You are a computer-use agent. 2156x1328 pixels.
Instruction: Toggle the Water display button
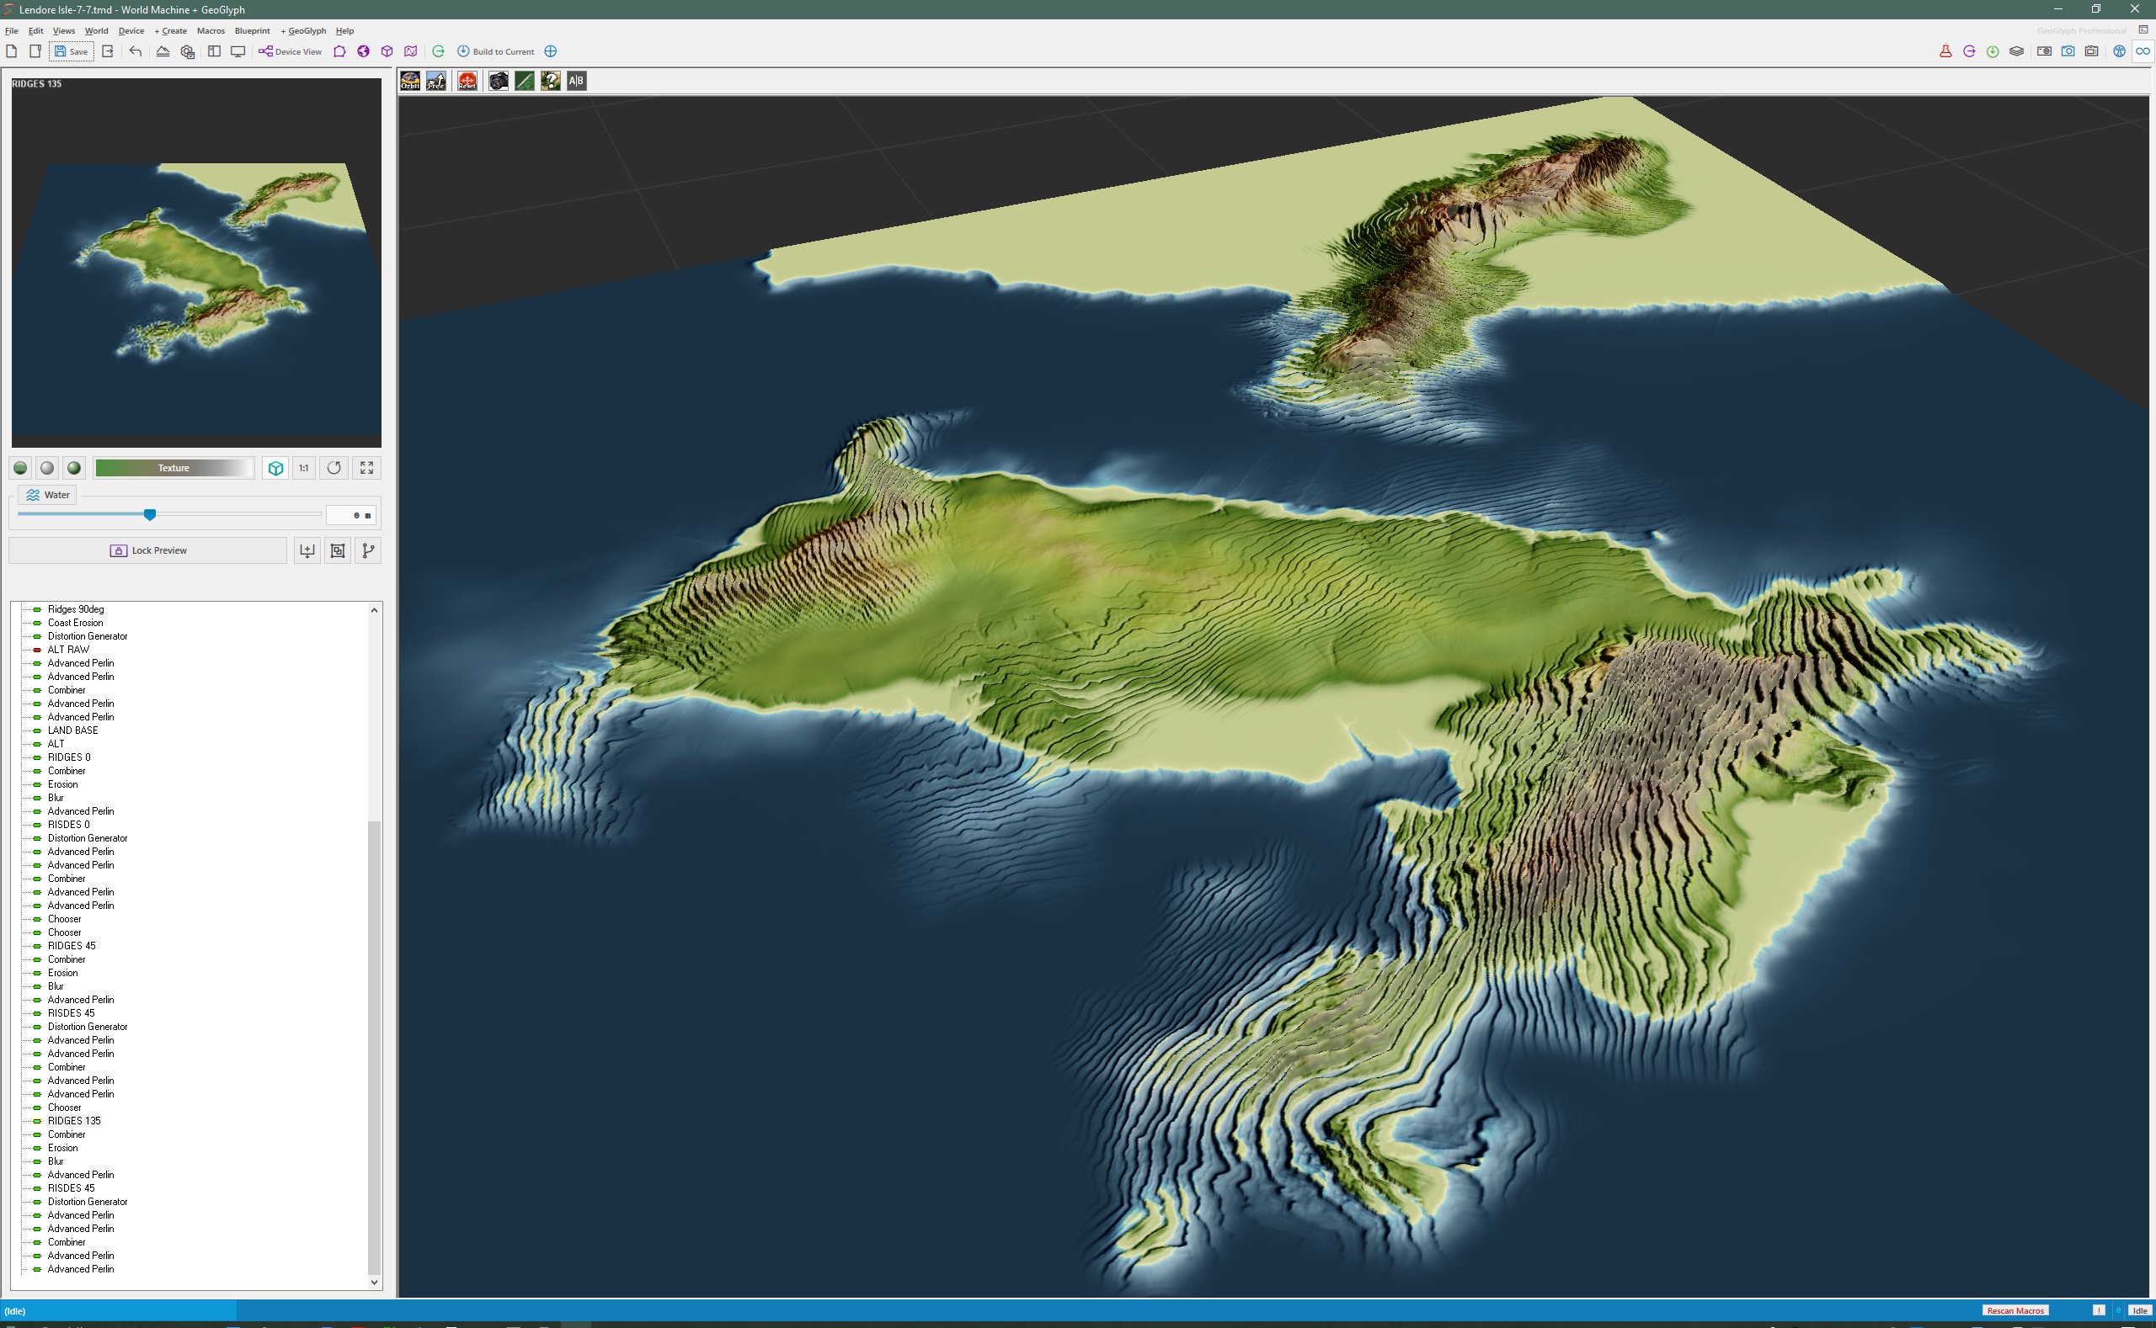[47, 496]
